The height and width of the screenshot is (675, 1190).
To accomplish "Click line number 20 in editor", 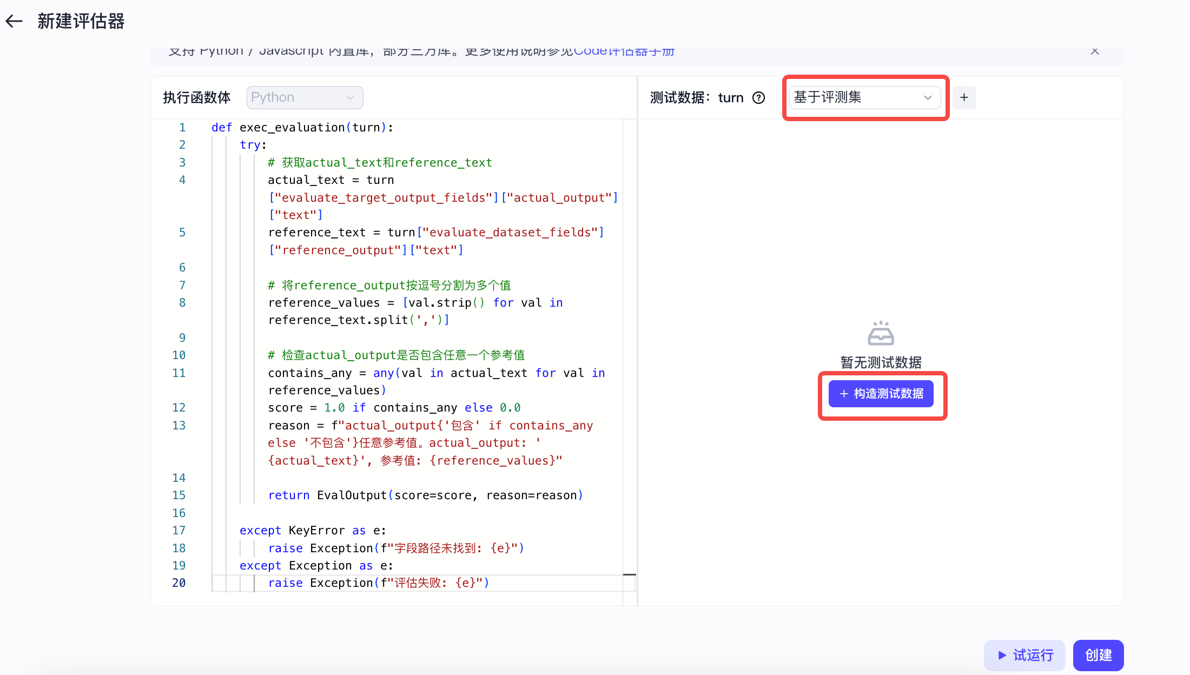I will coord(178,583).
